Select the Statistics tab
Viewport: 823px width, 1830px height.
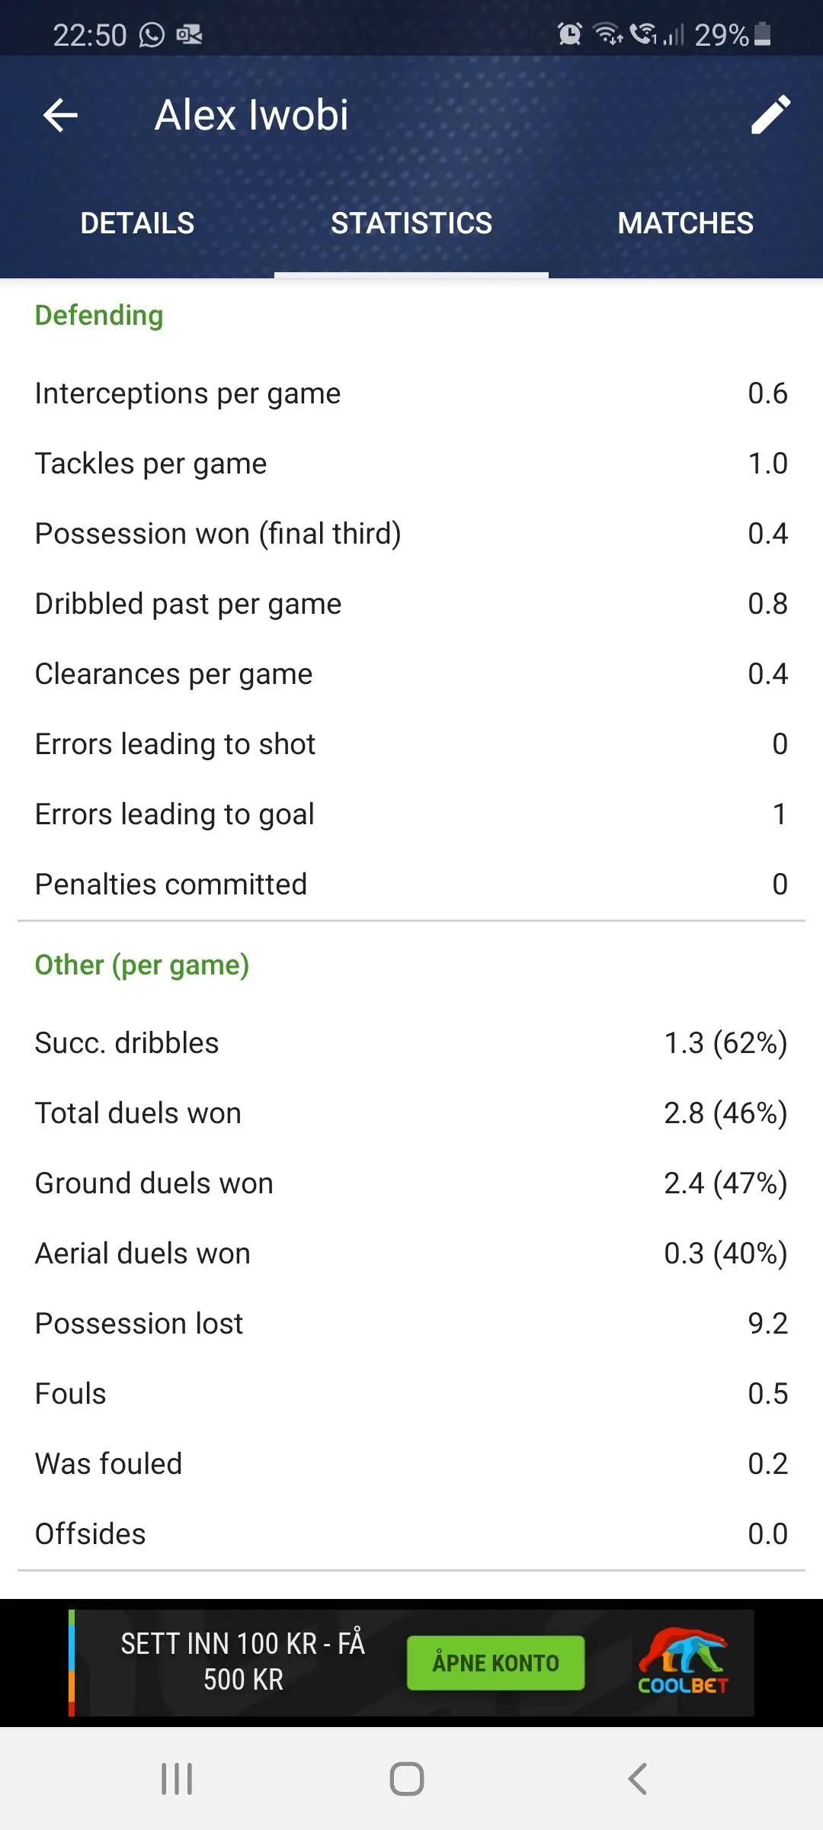click(x=411, y=223)
